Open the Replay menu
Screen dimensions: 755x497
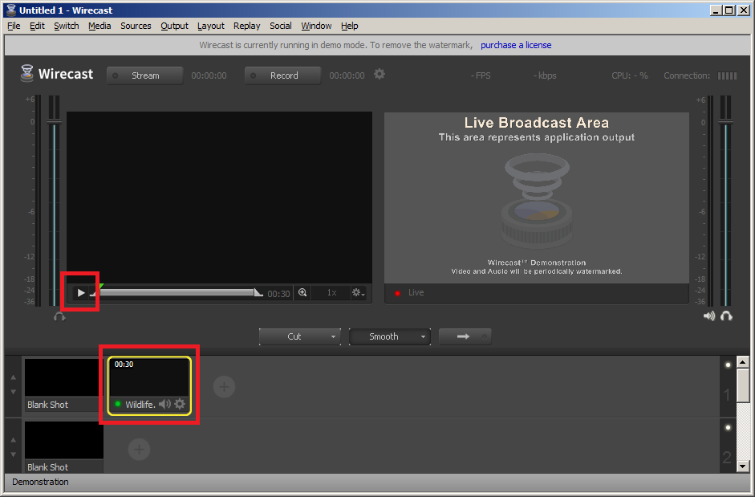[x=246, y=26]
